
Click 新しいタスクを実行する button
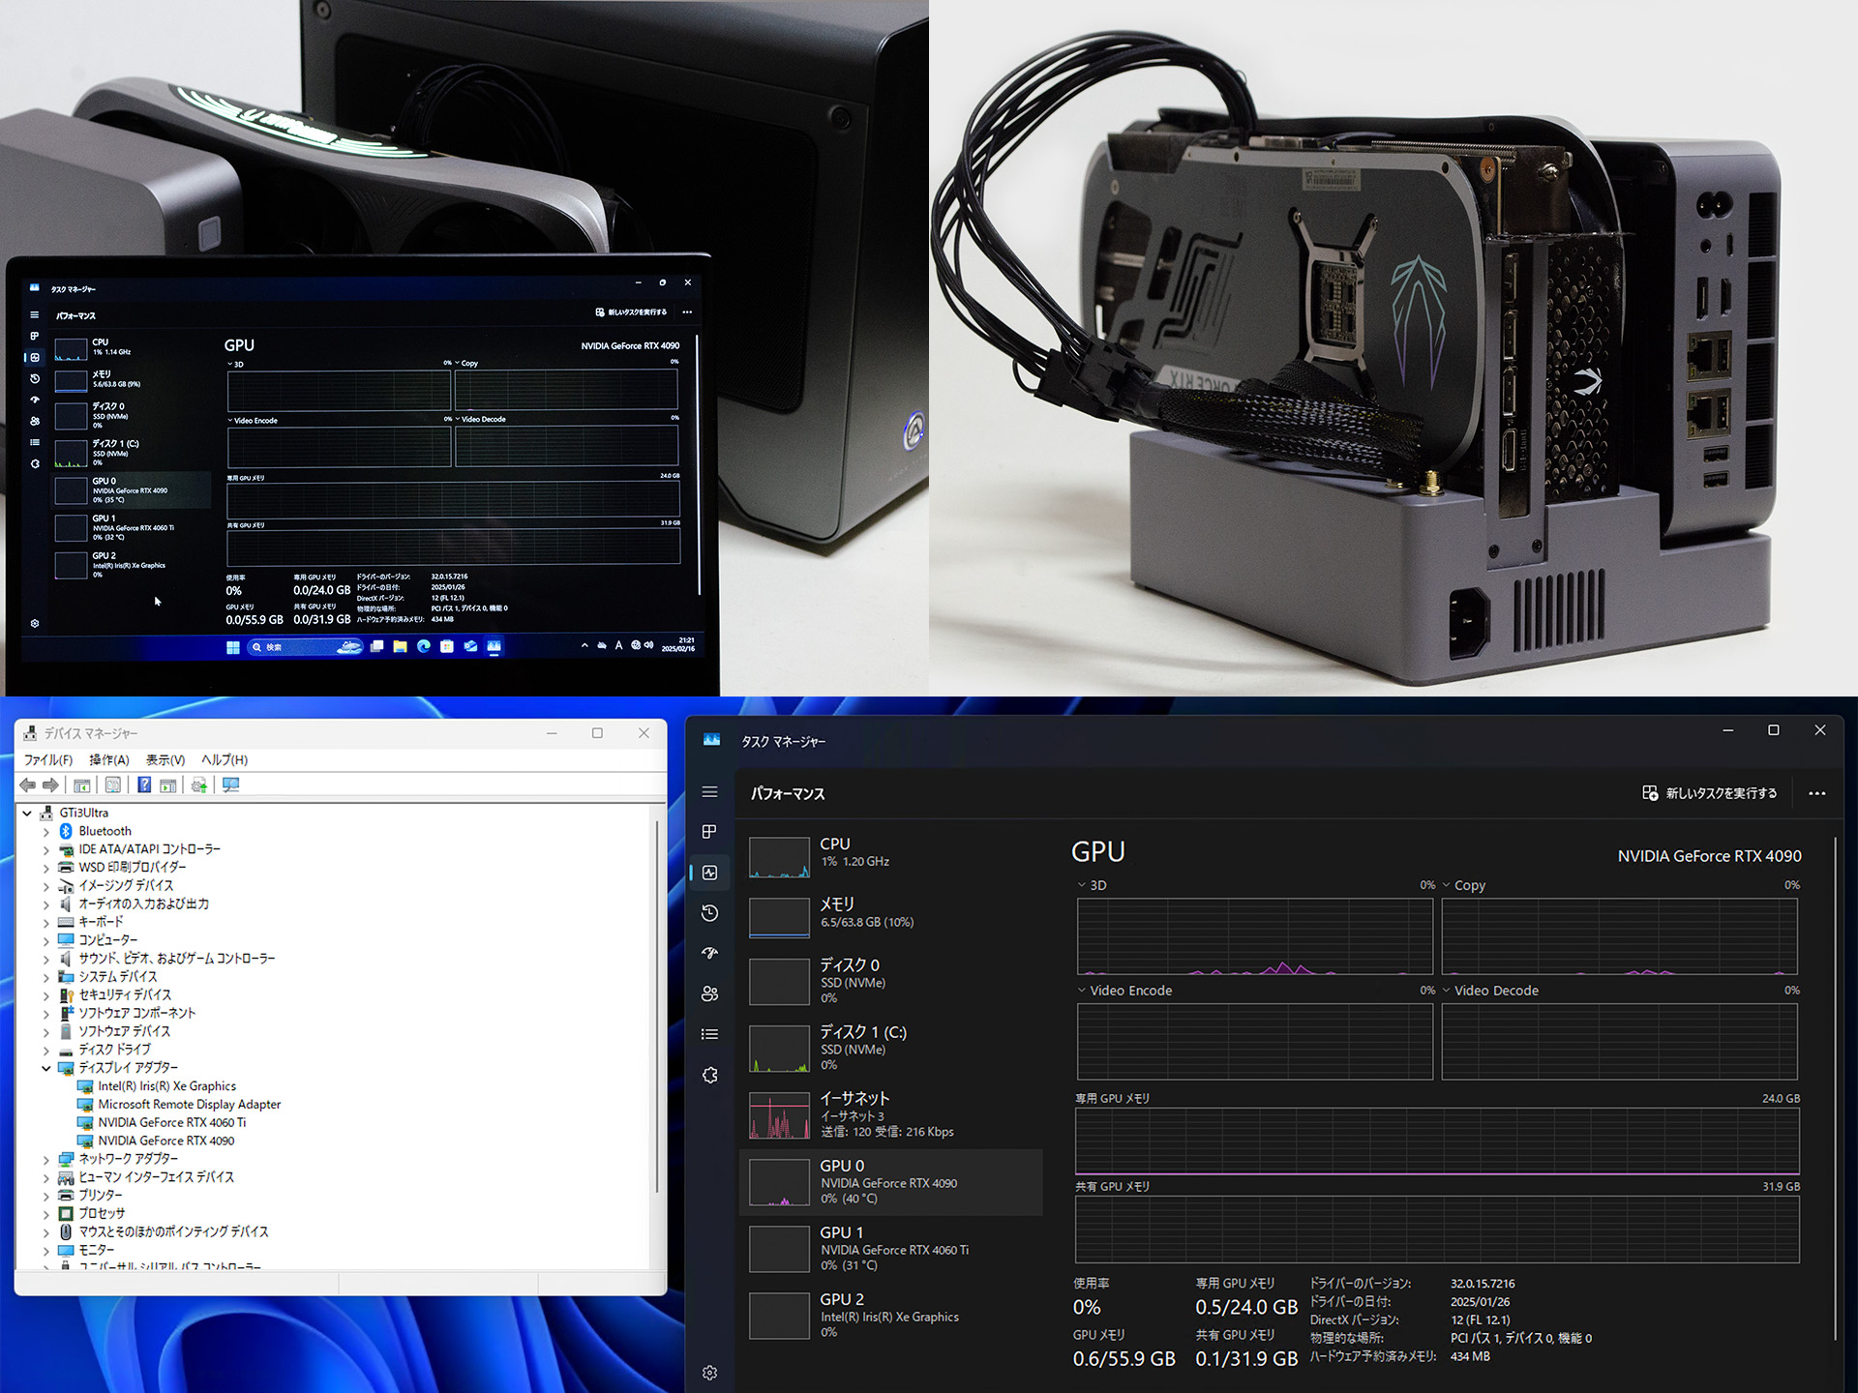click(1710, 793)
